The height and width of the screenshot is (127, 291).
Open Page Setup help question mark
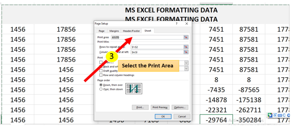point(176,24)
